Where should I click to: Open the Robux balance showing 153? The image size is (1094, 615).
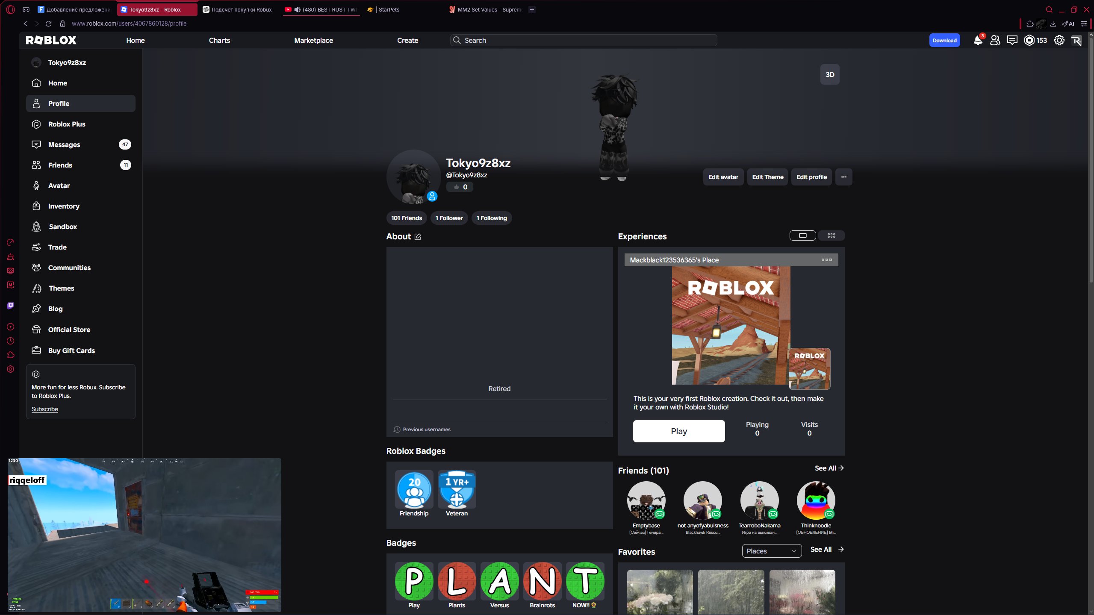point(1035,40)
